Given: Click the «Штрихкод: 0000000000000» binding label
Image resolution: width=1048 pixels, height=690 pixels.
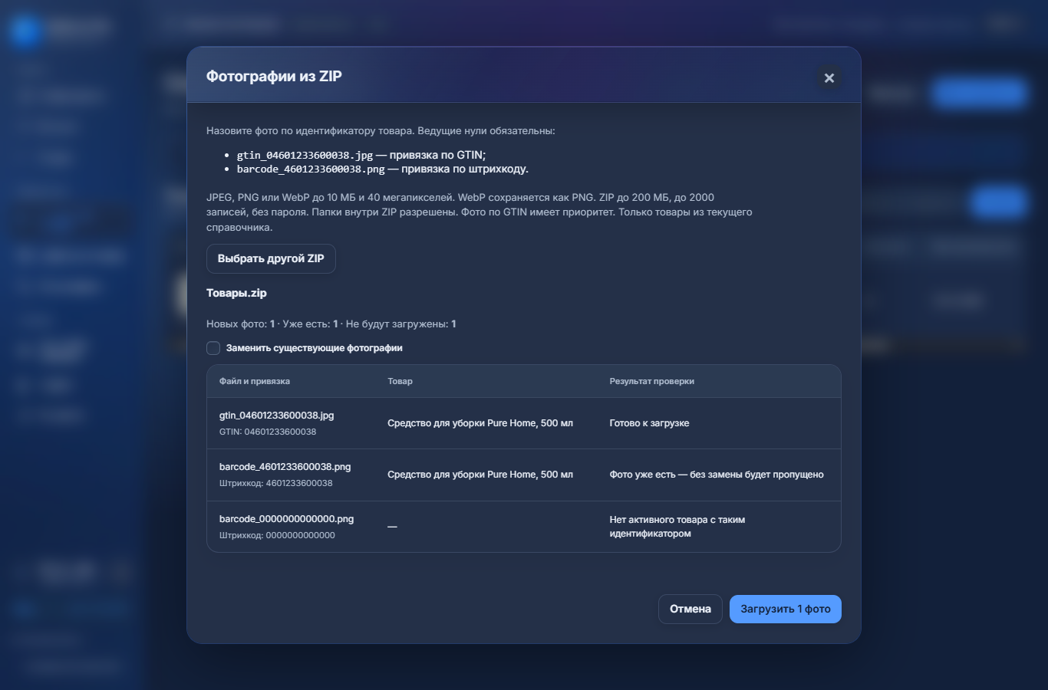Looking at the screenshot, I should click(277, 535).
